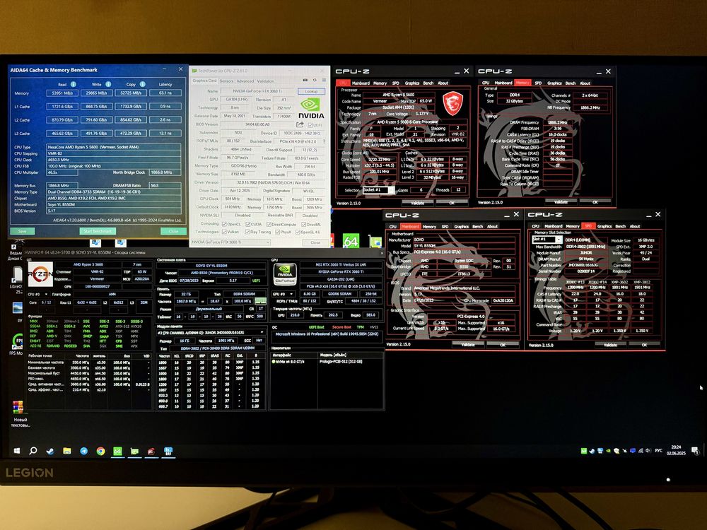The height and width of the screenshot is (530, 707).
Task: Switch to MSI CPU-Z dragon taskbar icon
Action: pyautogui.click(x=151, y=451)
